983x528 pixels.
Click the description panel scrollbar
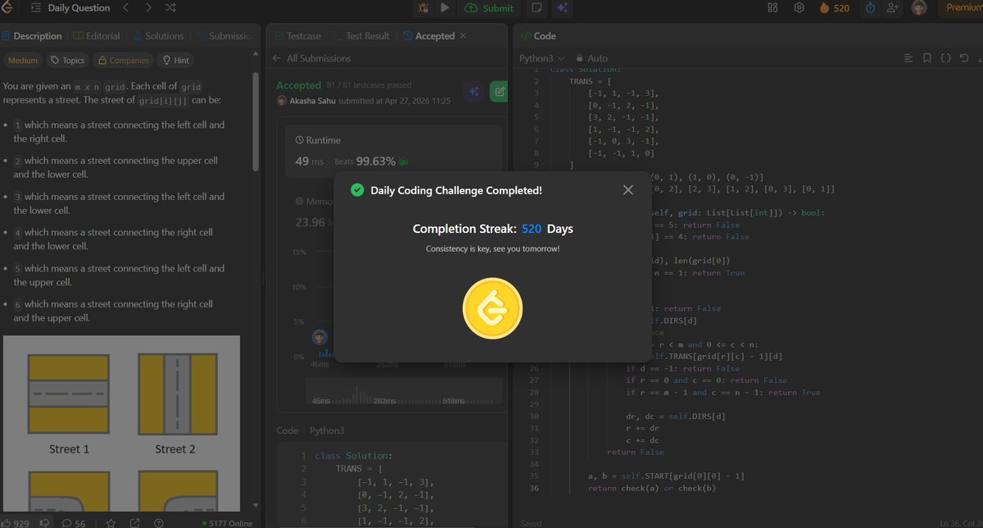click(255, 121)
